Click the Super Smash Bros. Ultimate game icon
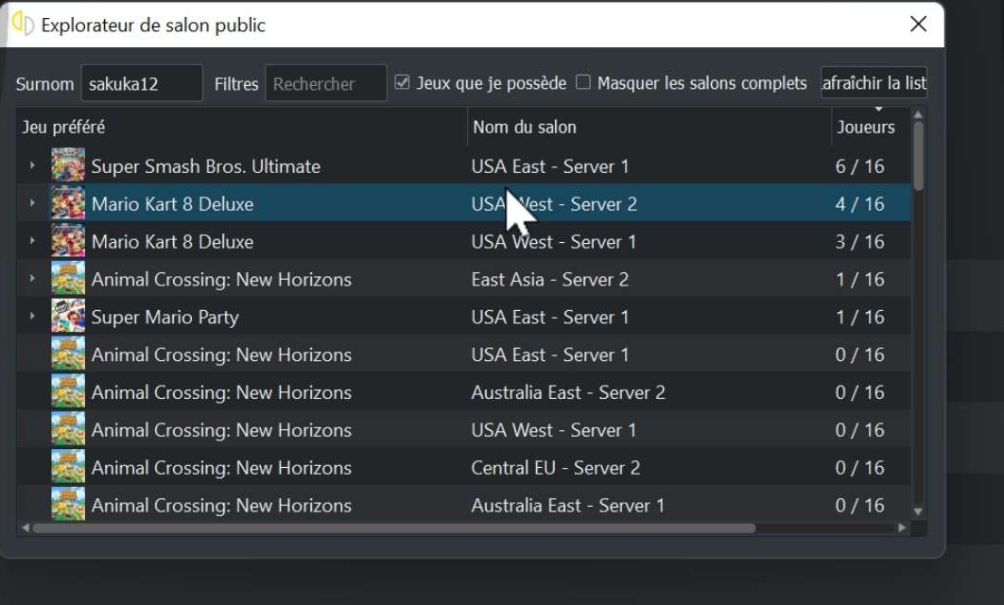Image resolution: width=1004 pixels, height=605 pixels. click(x=68, y=166)
